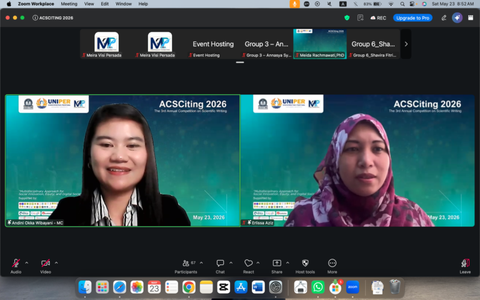This screenshot has height=300, width=480.
Task: Expand React options chevron
Action: [x=258, y=262]
